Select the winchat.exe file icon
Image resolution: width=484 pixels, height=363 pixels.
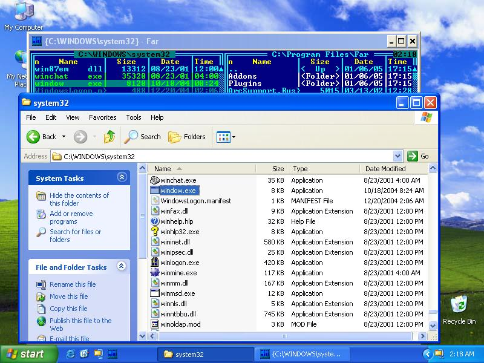click(x=155, y=180)
